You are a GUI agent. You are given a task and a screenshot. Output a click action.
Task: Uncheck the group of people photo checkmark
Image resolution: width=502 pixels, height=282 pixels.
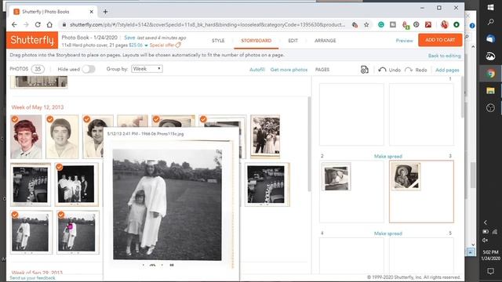(60, 167)
